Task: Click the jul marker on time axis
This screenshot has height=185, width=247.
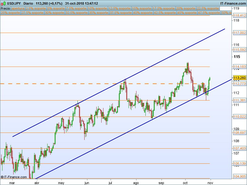Action: click(111, 183)
